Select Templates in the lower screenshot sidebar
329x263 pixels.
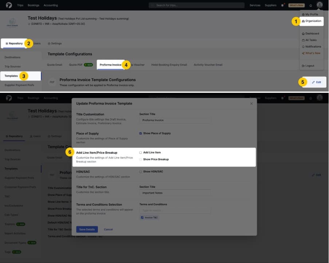point(11,169)
